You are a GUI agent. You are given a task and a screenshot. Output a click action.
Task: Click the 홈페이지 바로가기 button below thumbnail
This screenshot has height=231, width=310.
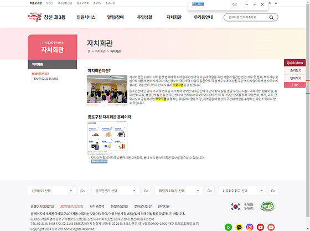(99, 161)
